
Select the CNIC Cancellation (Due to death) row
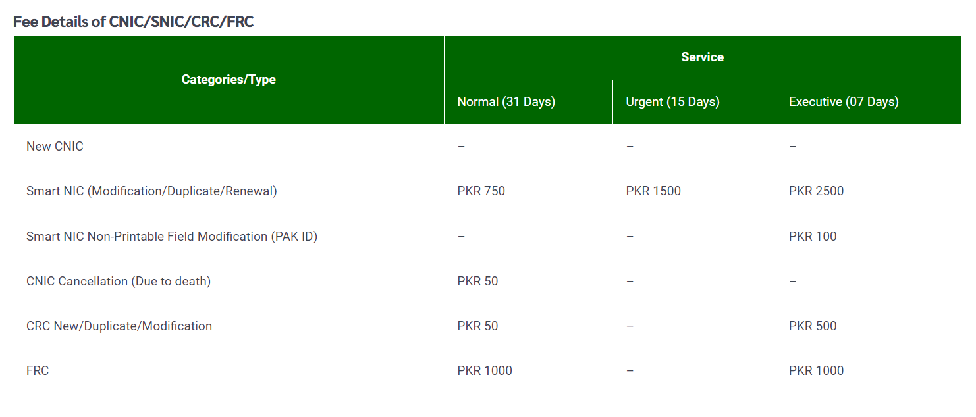(119, 282)
